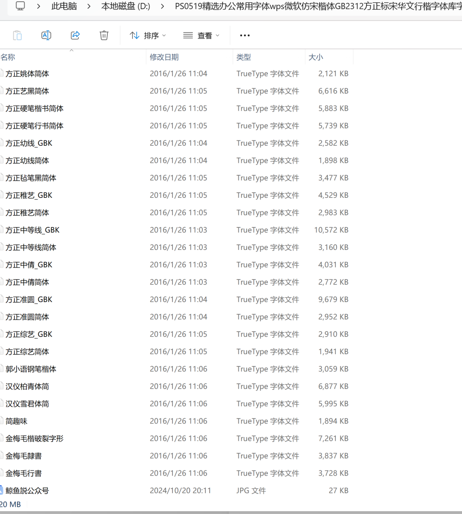Select the file 方正综艺简体
This screenshot has height=514, width=462.
pos(27,352)
